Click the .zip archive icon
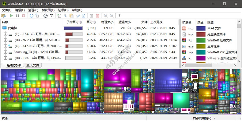This screenshot has height=121, width=242. pos(184,52)
